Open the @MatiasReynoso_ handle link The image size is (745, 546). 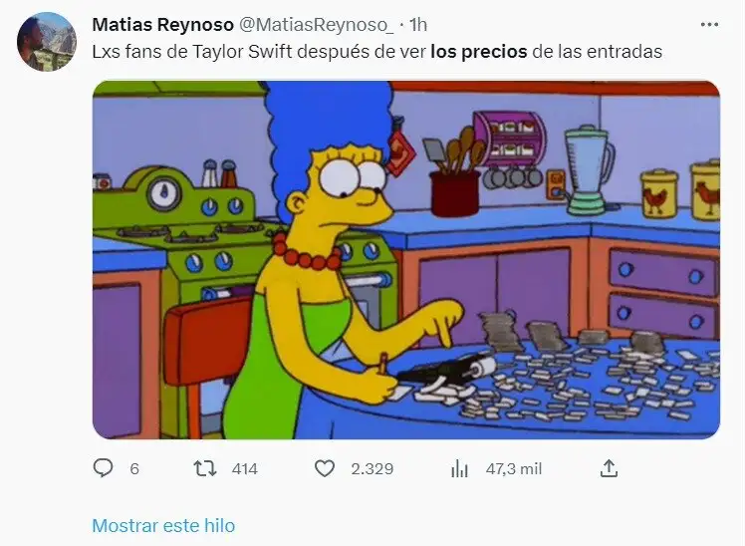(316, 25)
